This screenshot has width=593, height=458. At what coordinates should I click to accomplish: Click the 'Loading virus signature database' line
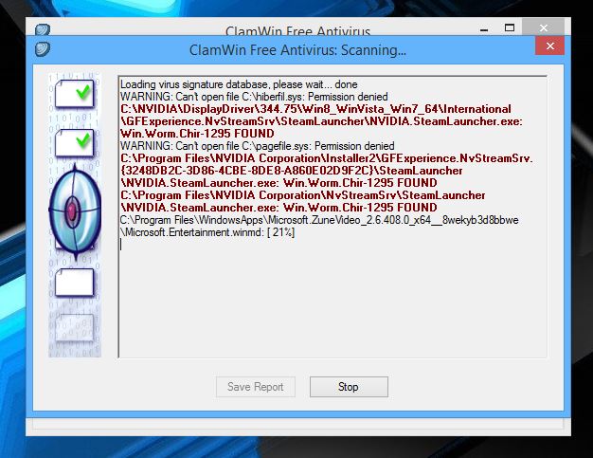(x=239, y=84)
